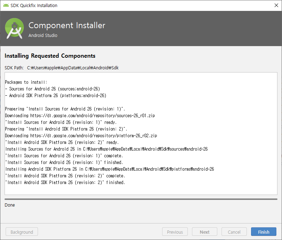Click the platform-26_r02.zip download line
Image resolution: width=282 pixels, height=240 pixels.
click(x=81, y=135)
